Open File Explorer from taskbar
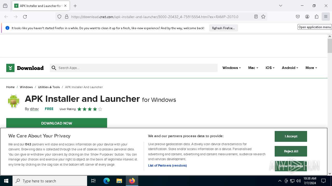The width and height of the screenshot is (332, 186). click(119, 181)
